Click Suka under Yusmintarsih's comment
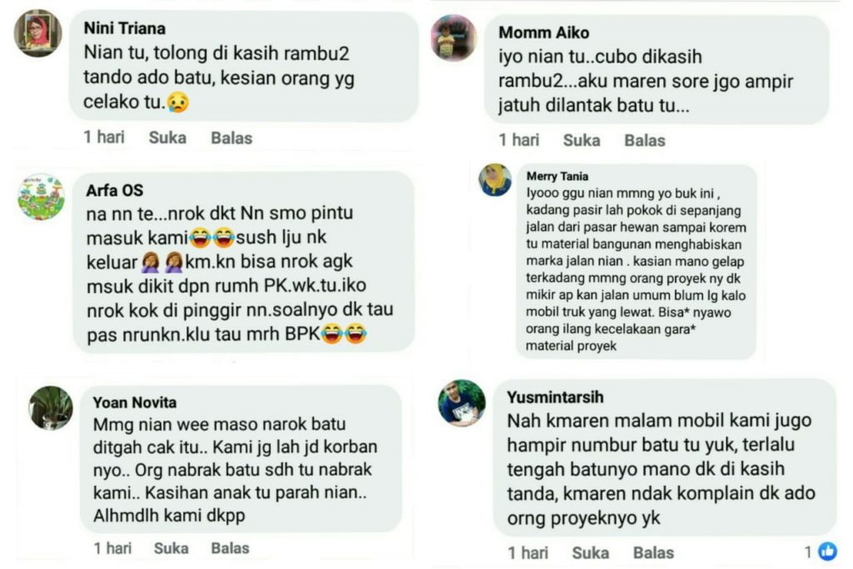This screenshot has height=569, width=853. coord(591,552)
